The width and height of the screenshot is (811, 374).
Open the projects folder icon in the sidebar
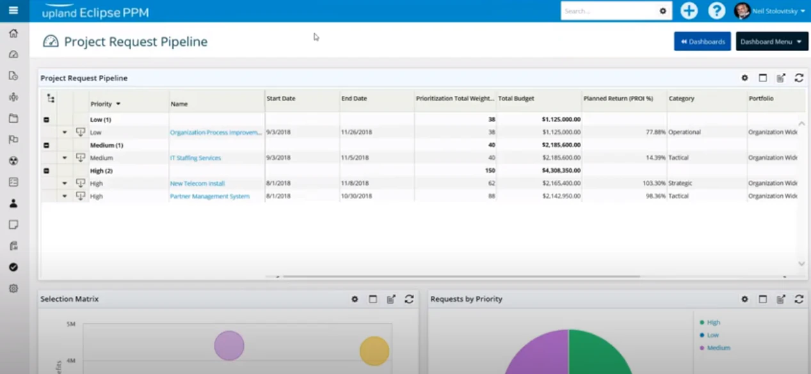[13, 118]
